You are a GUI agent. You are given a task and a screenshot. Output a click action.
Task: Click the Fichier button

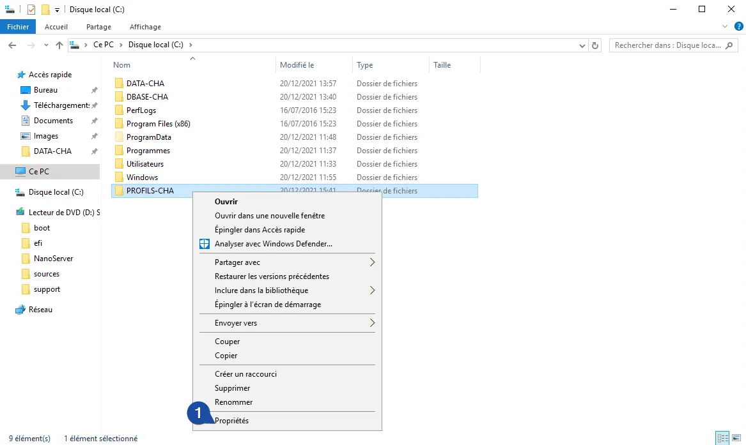(18, 27)
